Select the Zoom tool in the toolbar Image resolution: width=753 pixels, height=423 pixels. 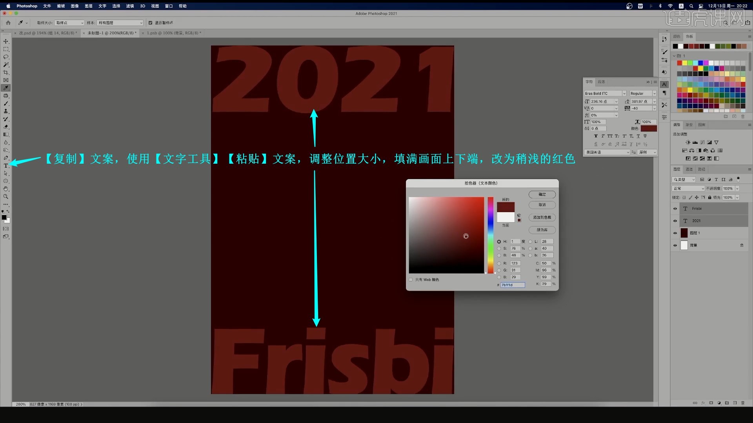(x=6, y=197)
